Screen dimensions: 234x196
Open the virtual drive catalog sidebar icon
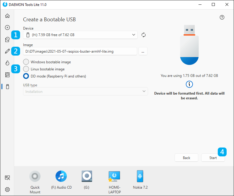[7, 39]
